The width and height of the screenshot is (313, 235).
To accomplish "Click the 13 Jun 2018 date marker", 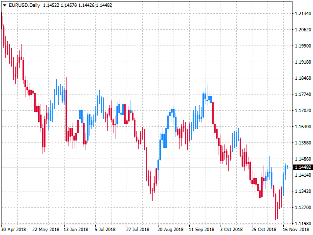I will coord(76,229).
